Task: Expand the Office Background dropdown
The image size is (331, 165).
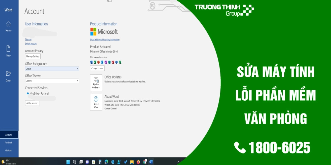Action: coord(52,69)
